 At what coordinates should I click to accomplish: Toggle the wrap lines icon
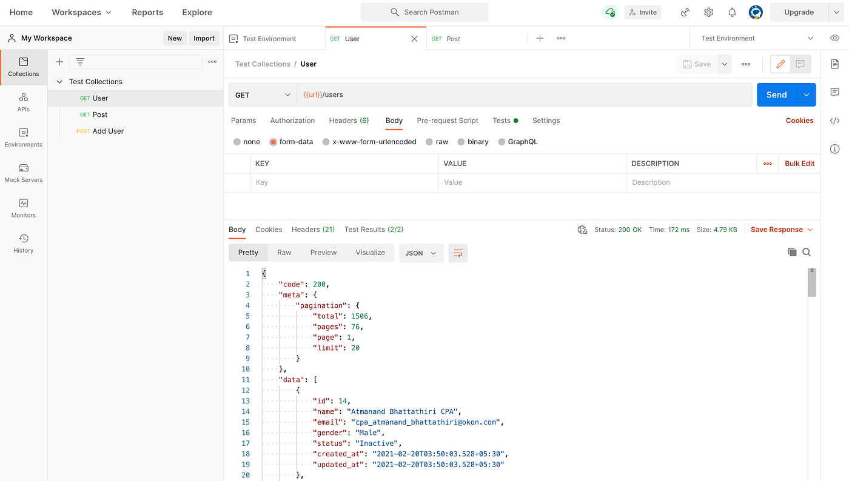pyautogui.click(x=458, y=253)
